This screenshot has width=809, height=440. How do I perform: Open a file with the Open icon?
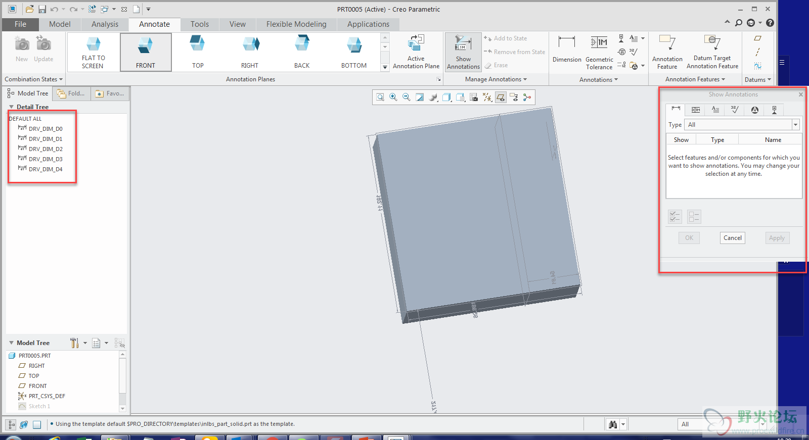coord(30,9)
